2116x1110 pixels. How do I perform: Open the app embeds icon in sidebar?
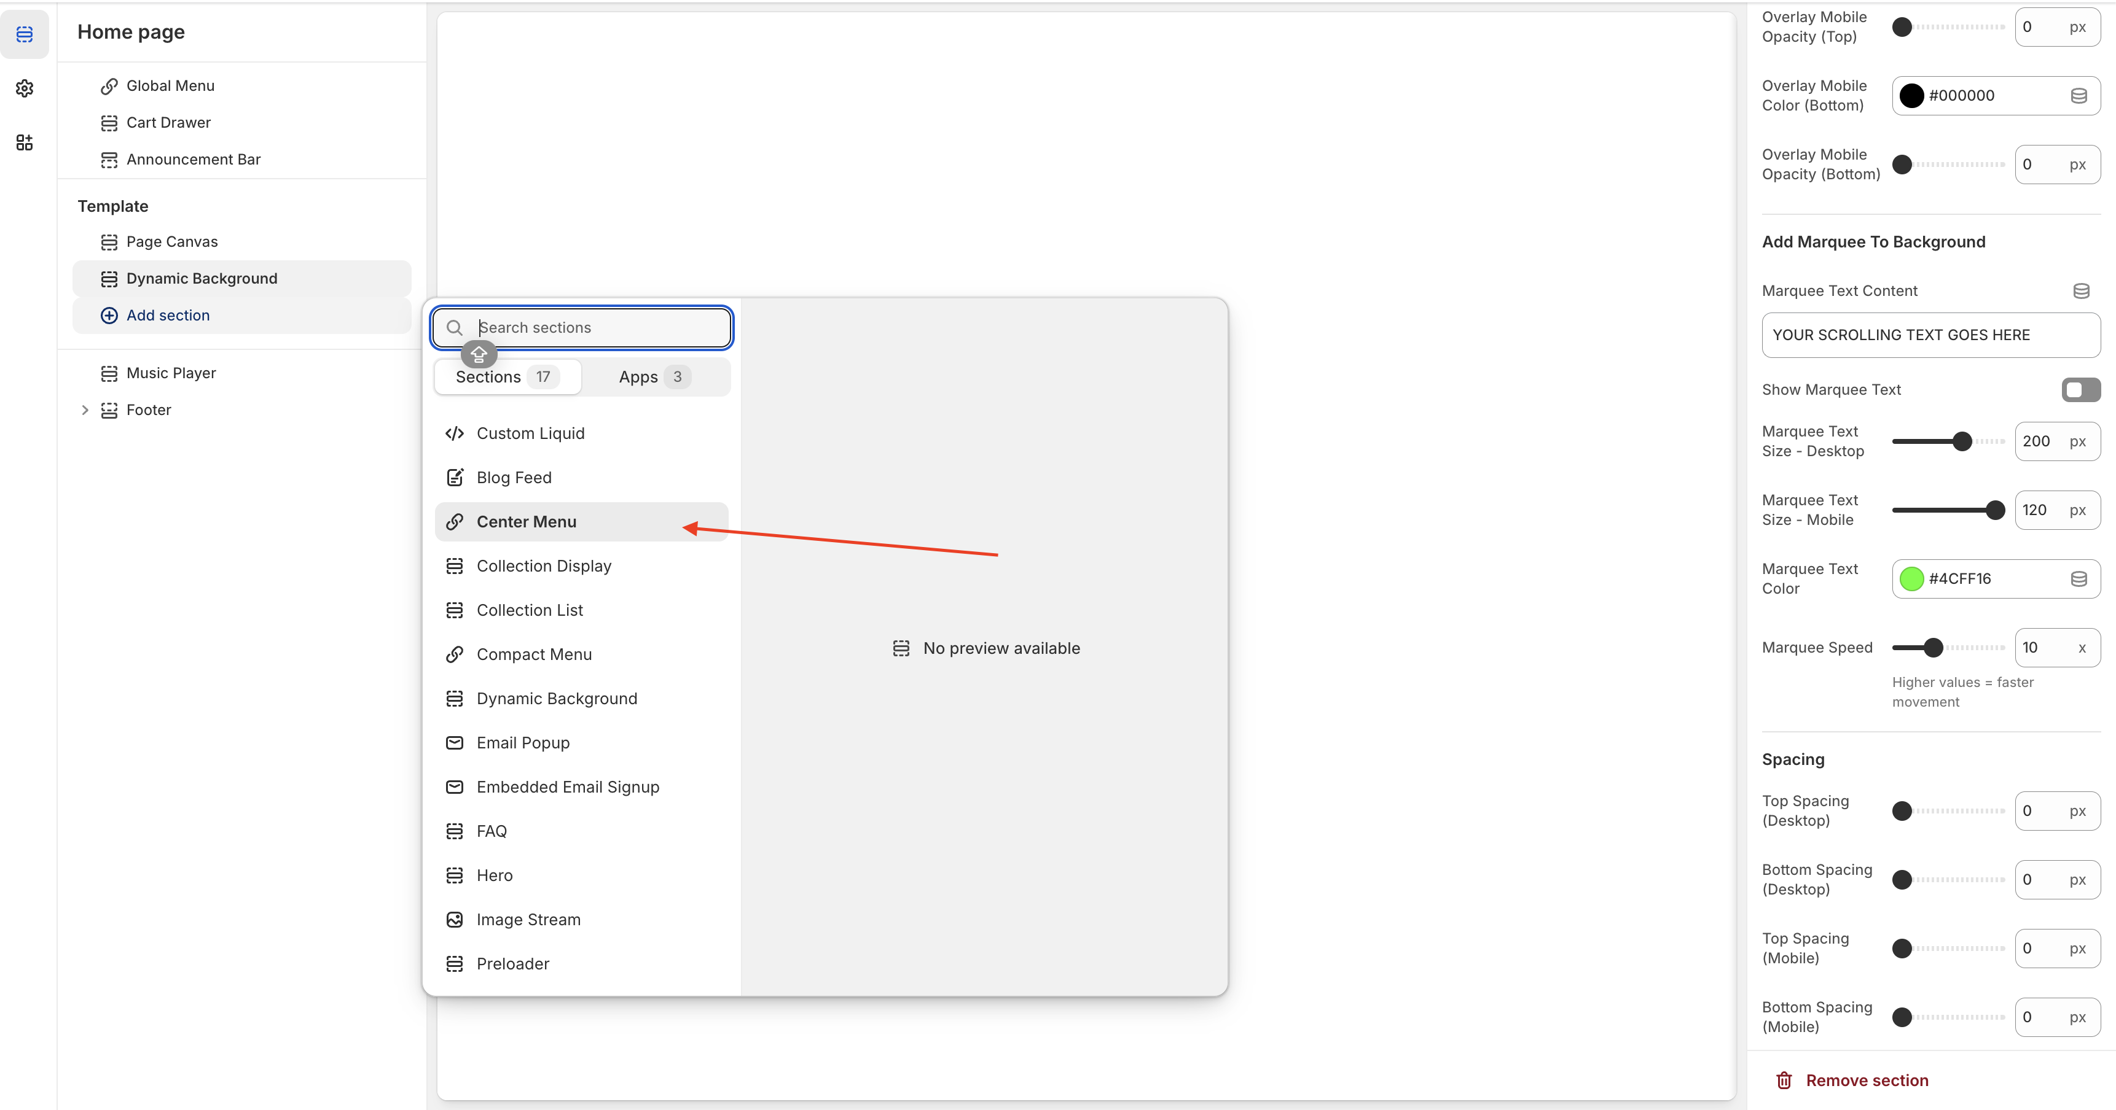[25, 143]
